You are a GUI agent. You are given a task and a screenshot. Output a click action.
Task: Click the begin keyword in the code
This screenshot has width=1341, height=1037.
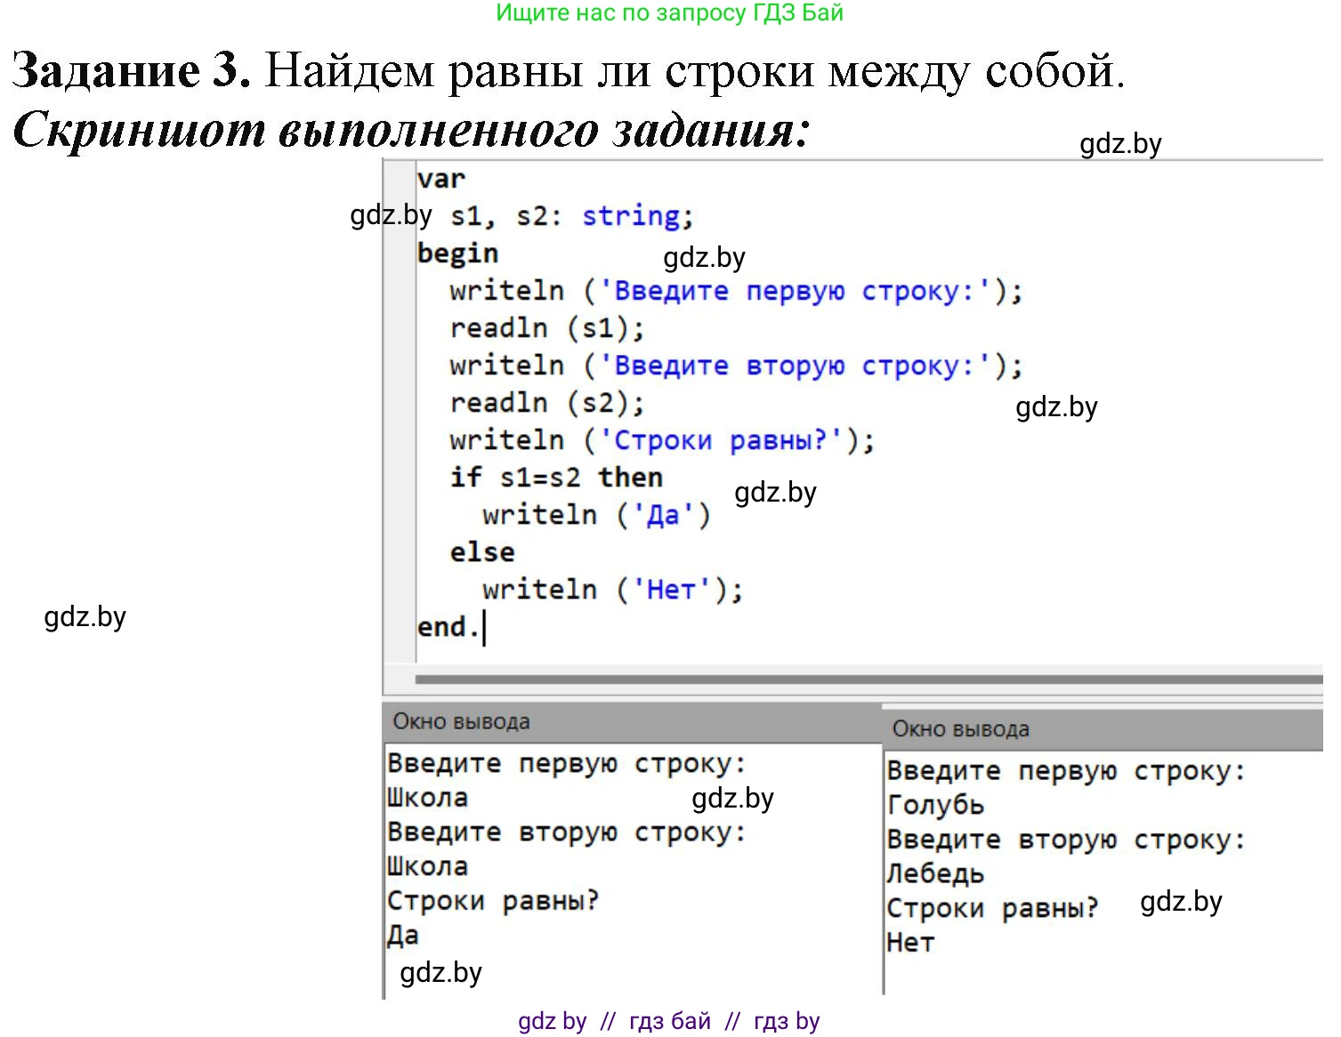pyautogui.click(x=456, y=253)
